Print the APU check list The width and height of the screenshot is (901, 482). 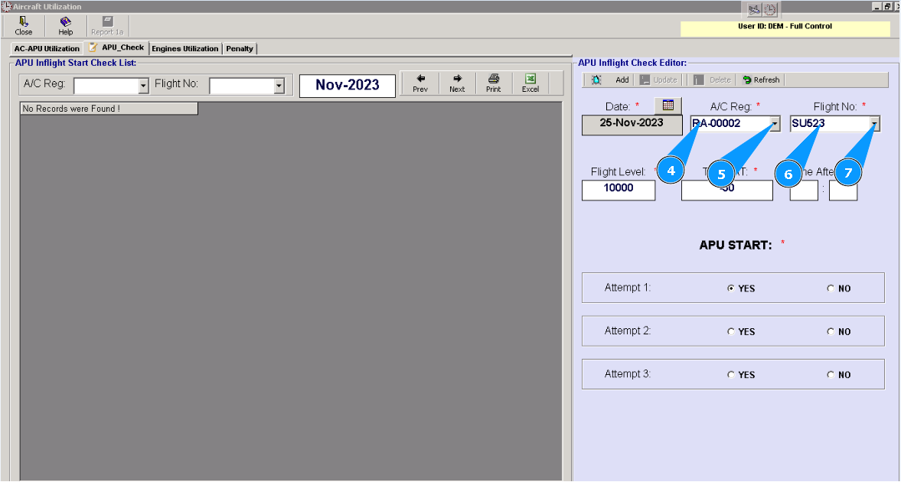(x=493, y=83)
